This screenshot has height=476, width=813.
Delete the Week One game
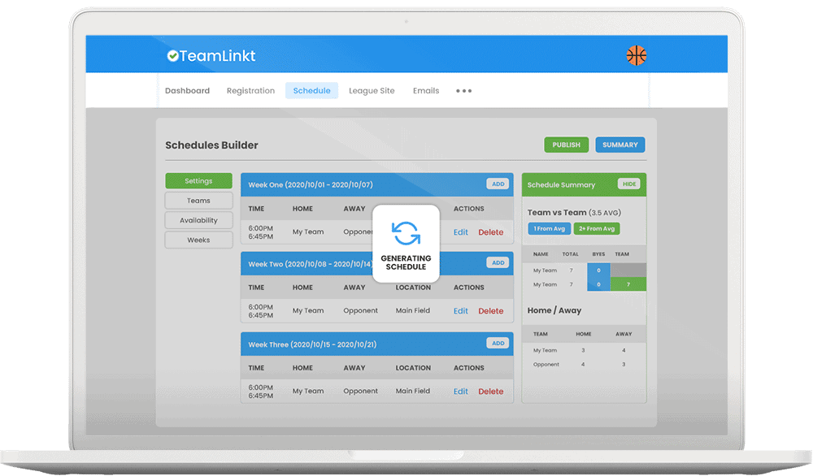pos(490,232)
